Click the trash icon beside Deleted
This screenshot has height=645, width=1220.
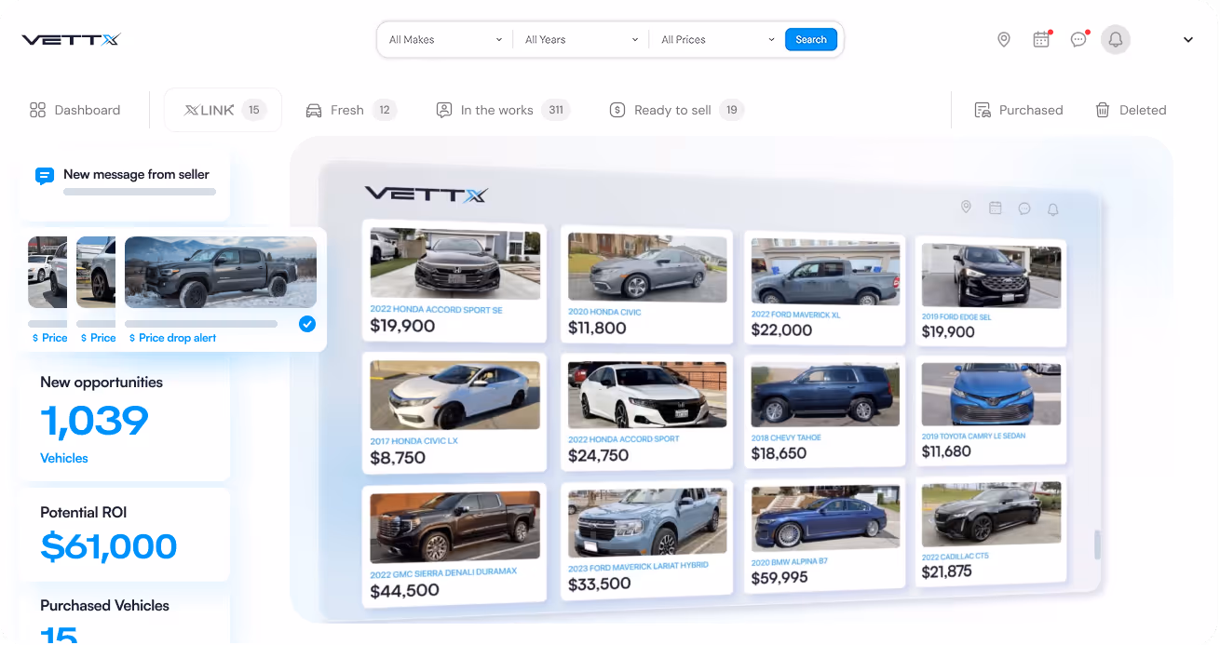(1103, 110)
